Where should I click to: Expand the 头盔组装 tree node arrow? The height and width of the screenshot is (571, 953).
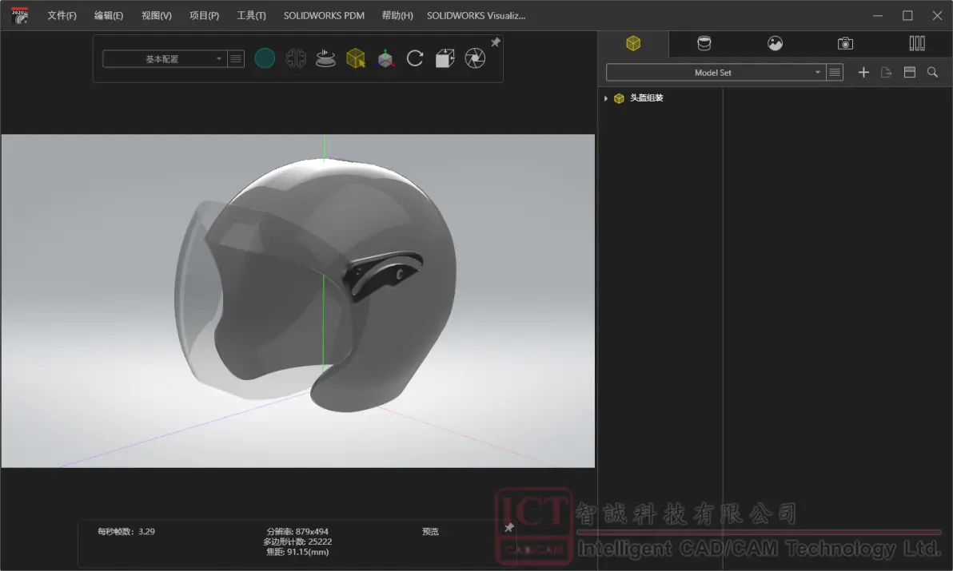tap(606, 98)
